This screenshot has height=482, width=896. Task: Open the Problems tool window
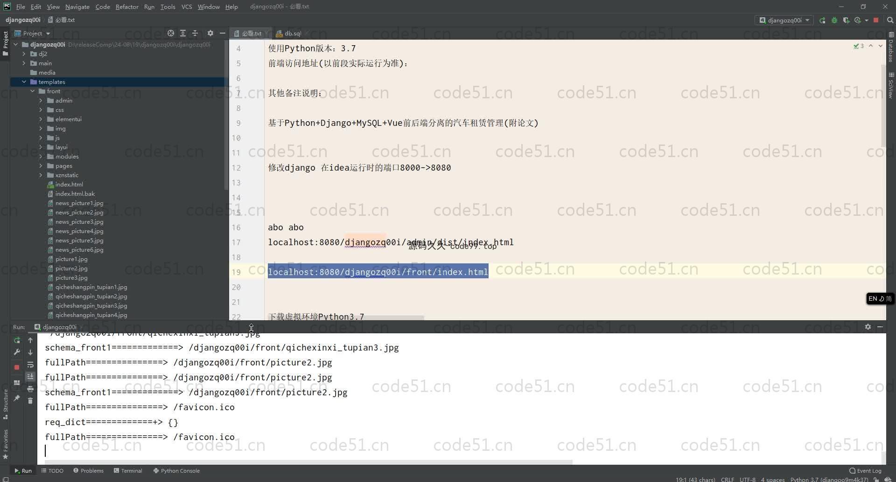pyautogui.click(x=88, y=470)
